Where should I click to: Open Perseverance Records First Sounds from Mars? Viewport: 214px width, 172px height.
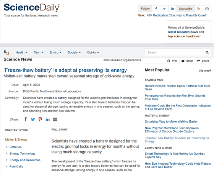point(175,97)
